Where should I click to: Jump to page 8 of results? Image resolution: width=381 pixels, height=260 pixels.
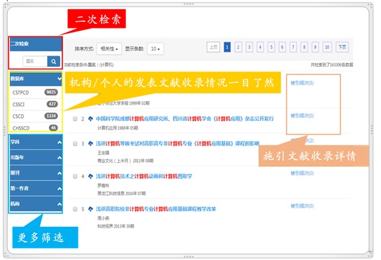pyautogui.click(x=304, y=47)
